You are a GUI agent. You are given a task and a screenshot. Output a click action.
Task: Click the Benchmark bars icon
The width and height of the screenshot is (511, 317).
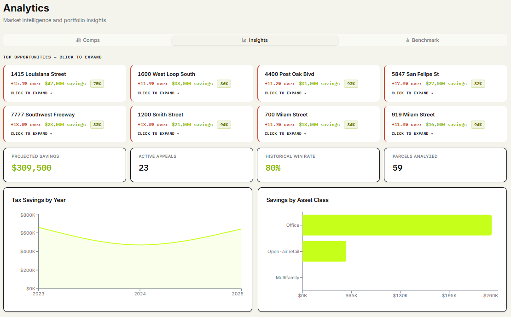(x=407, y=40)
